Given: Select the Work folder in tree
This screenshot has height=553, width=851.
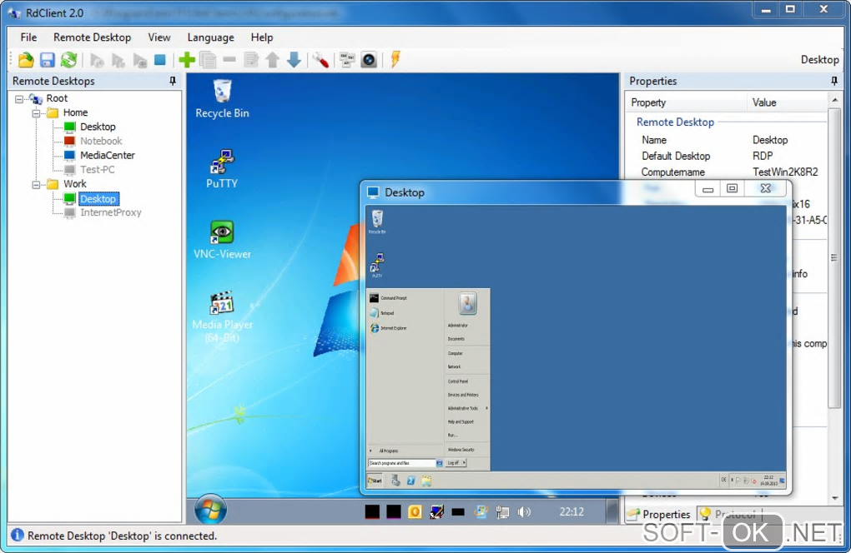Looking at the screenshot, I should coord(74,183).
